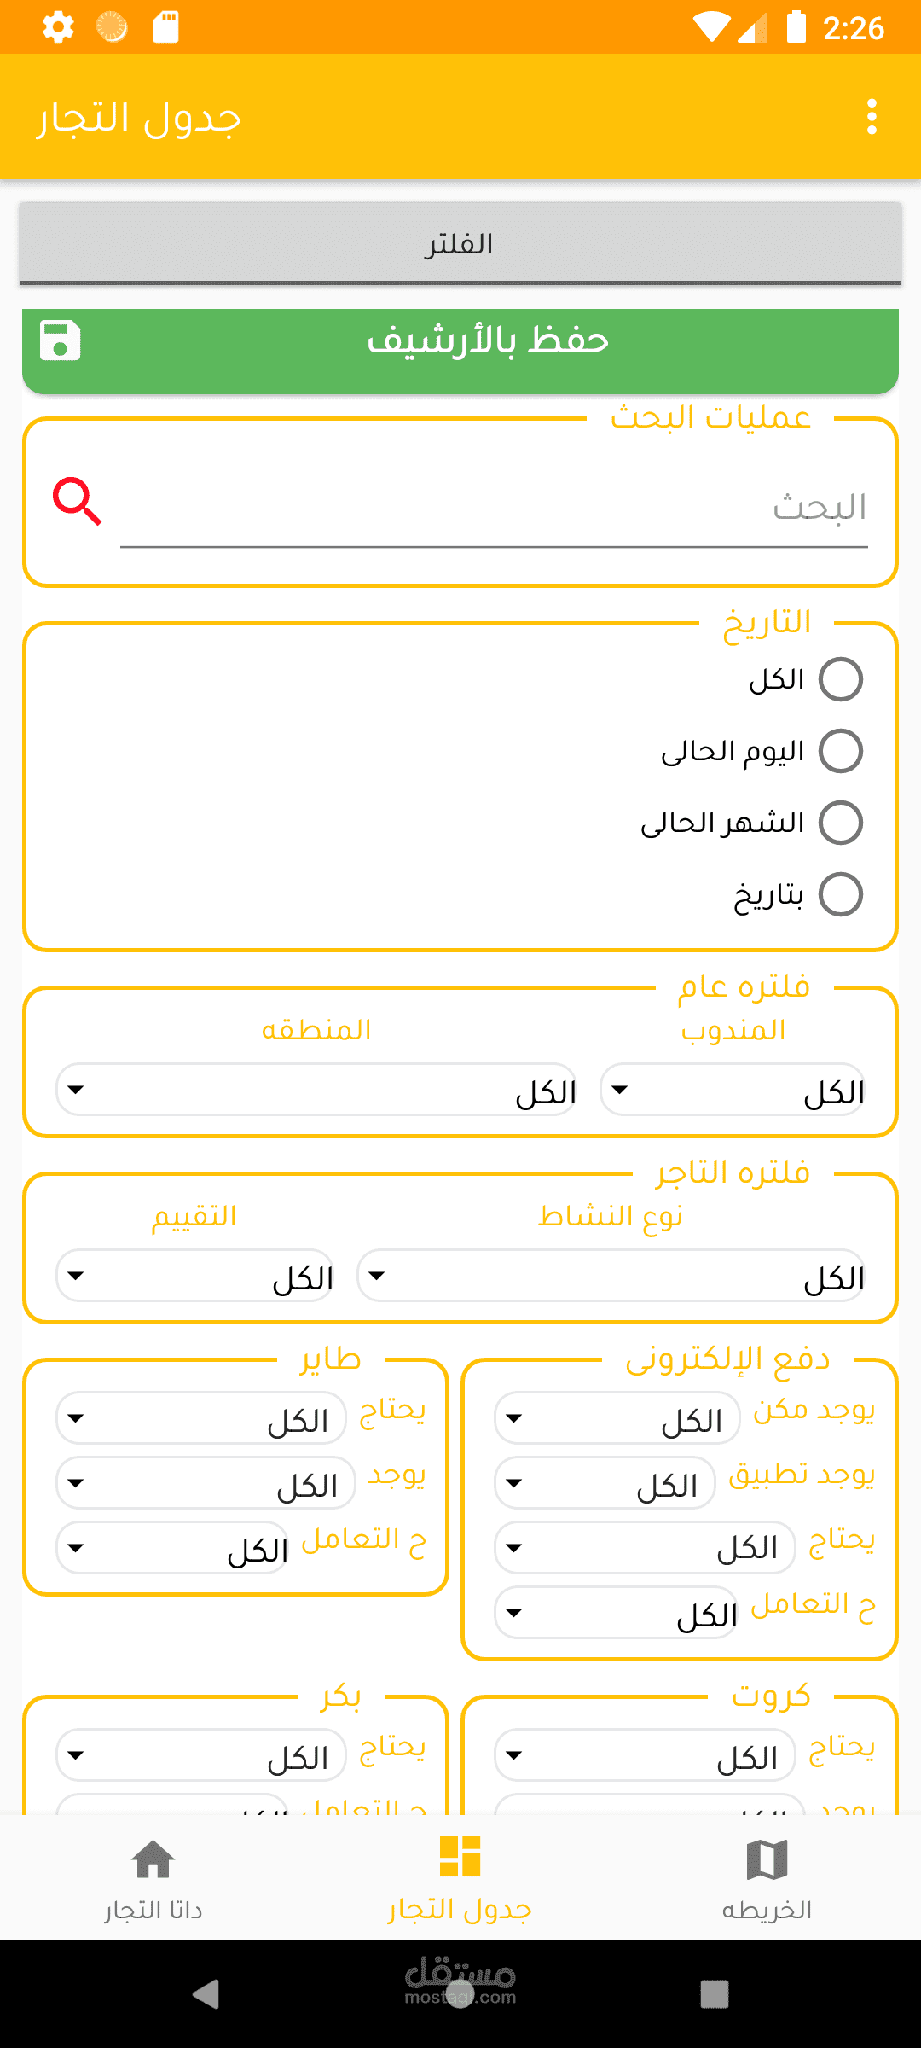921x2048 pixels.
Task: Switch to the الخريطه tab label
Action: pos(767,1910)
